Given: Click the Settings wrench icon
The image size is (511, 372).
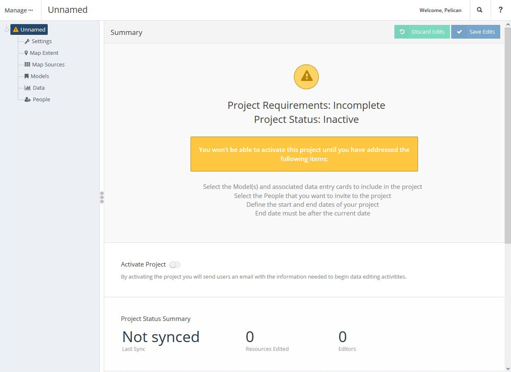Looking at the screenshot, I should 27,41.
